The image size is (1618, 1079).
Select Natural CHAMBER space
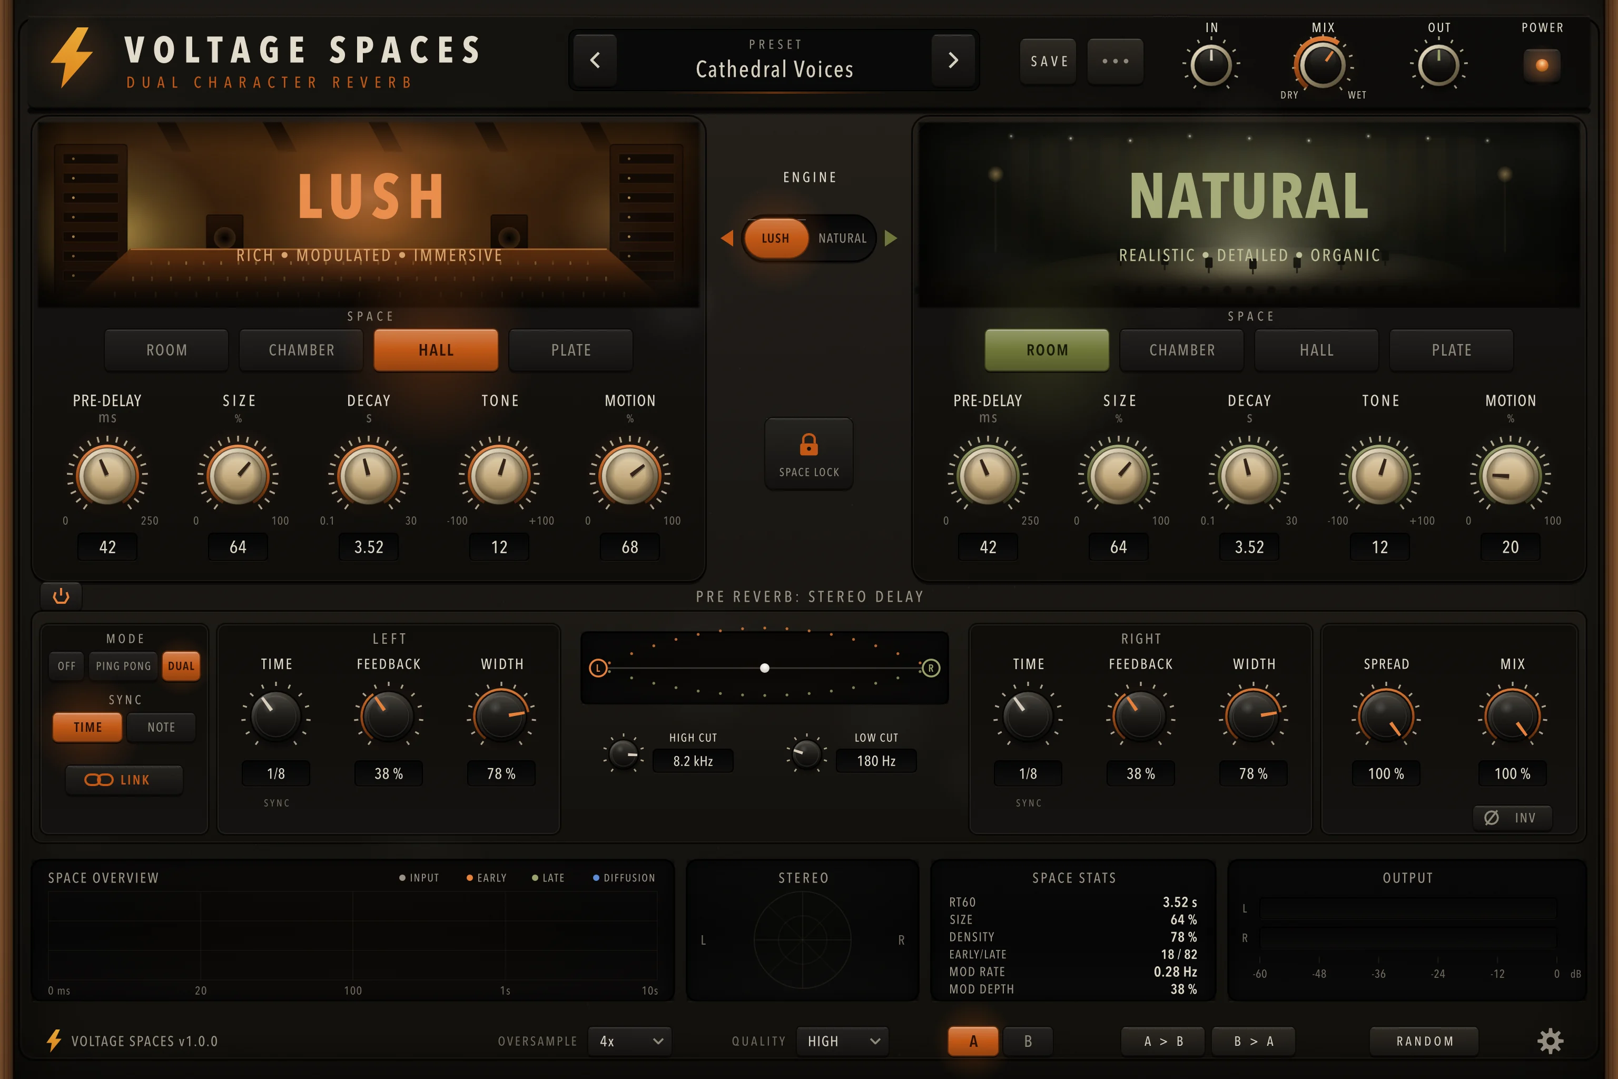coord(1182,350)
